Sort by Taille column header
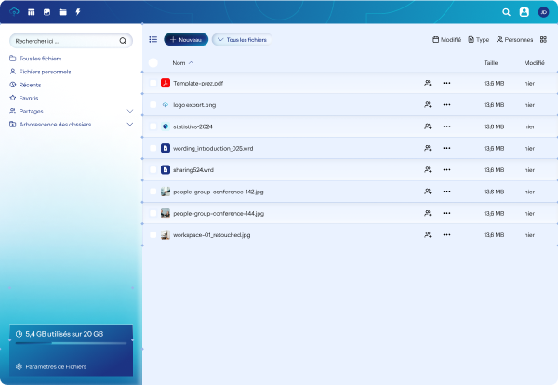 pyautogui.click(x=491, y=63)
